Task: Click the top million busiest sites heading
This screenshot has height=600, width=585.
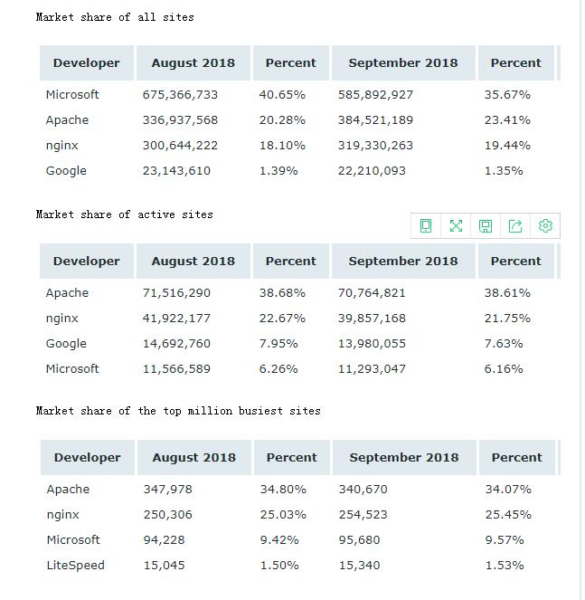Action: (x=178, y=411)
